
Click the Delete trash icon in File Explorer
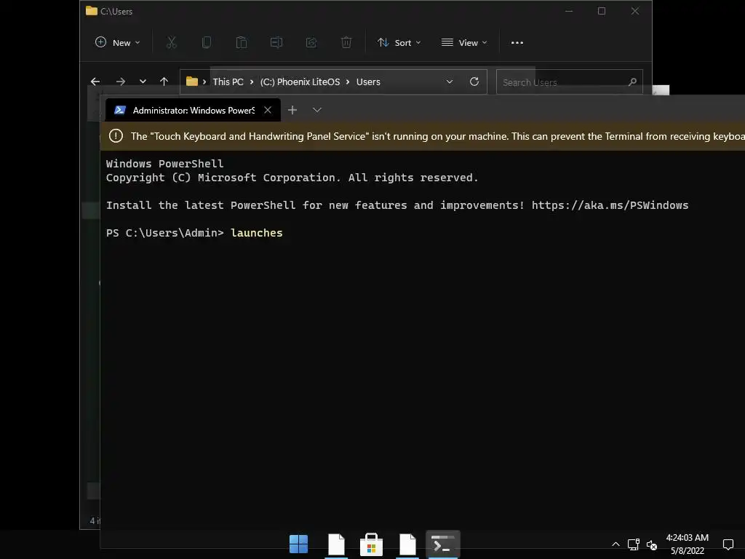pyautogui.click(x=346, y=43)
